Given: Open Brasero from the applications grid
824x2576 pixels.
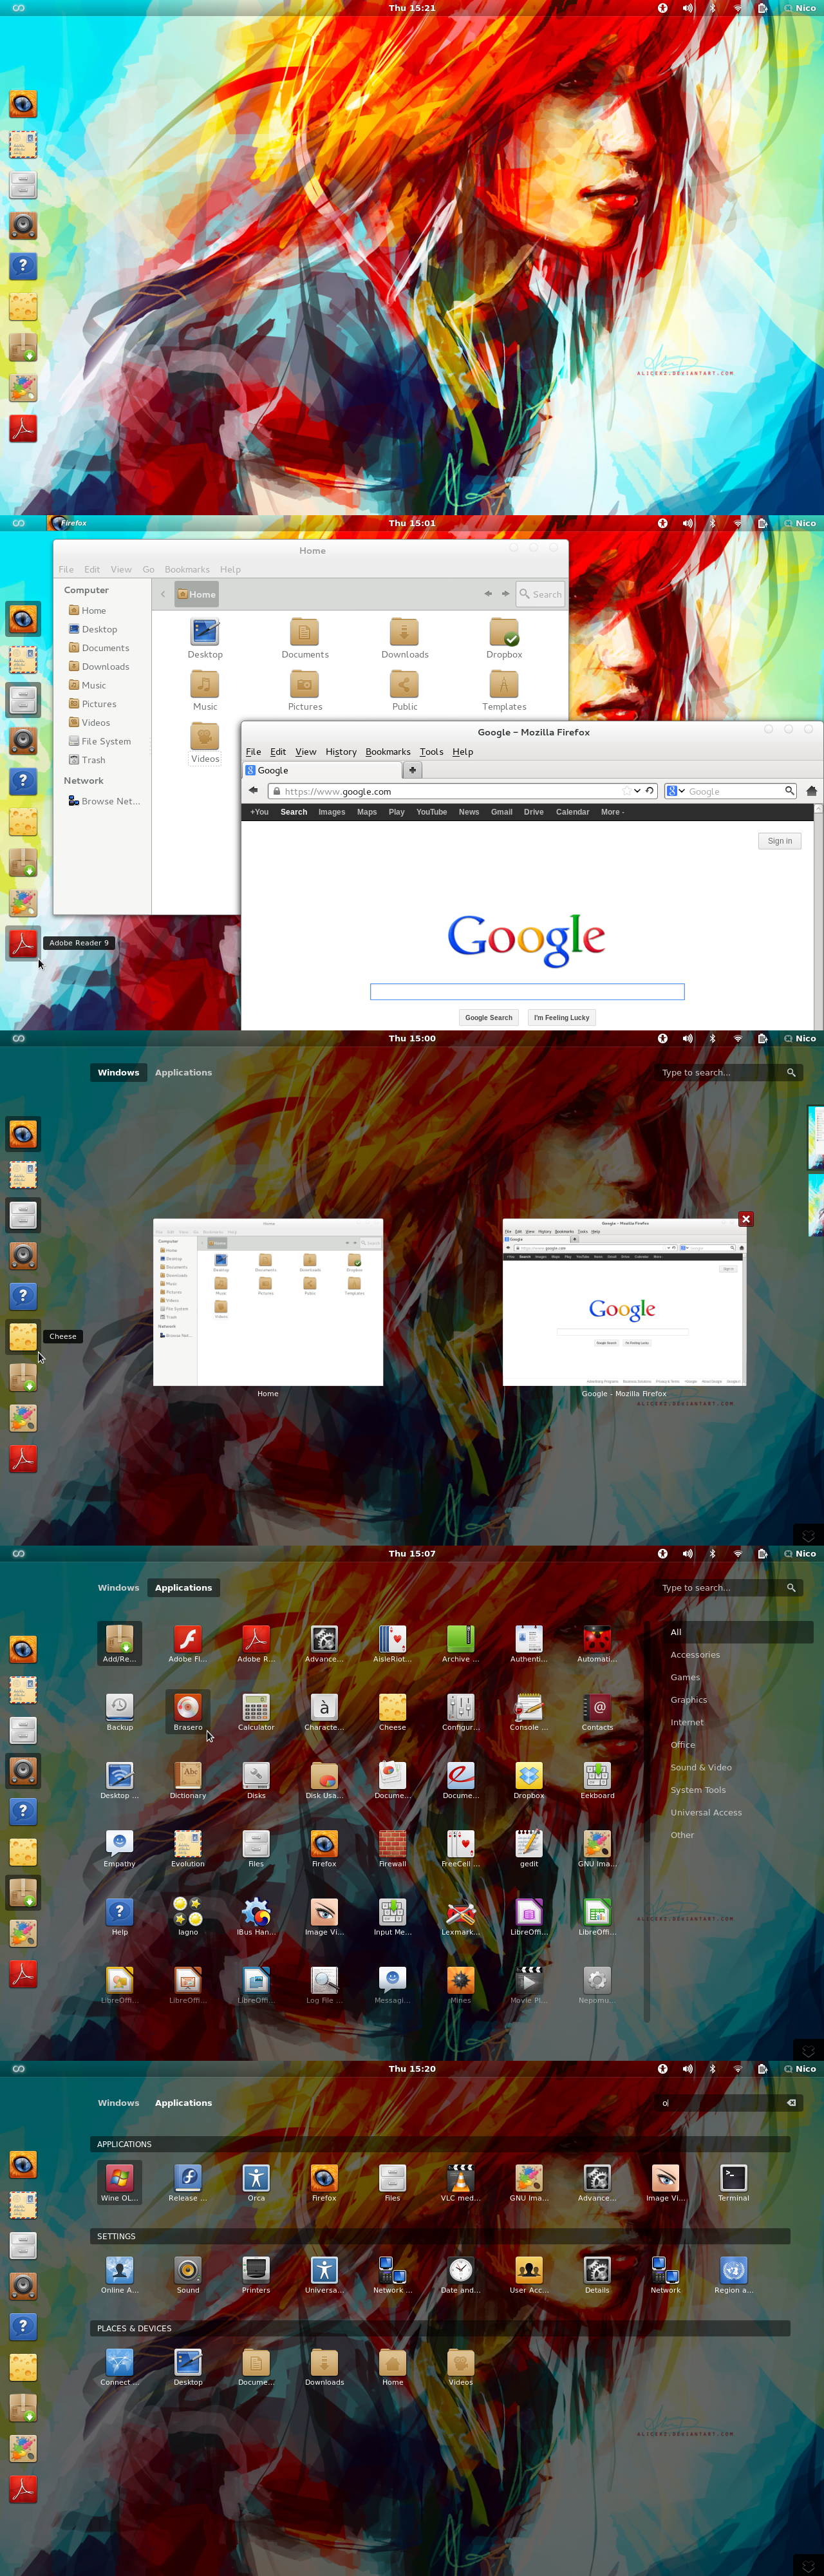Looking at the screenshot, I should pos(188,1712).
